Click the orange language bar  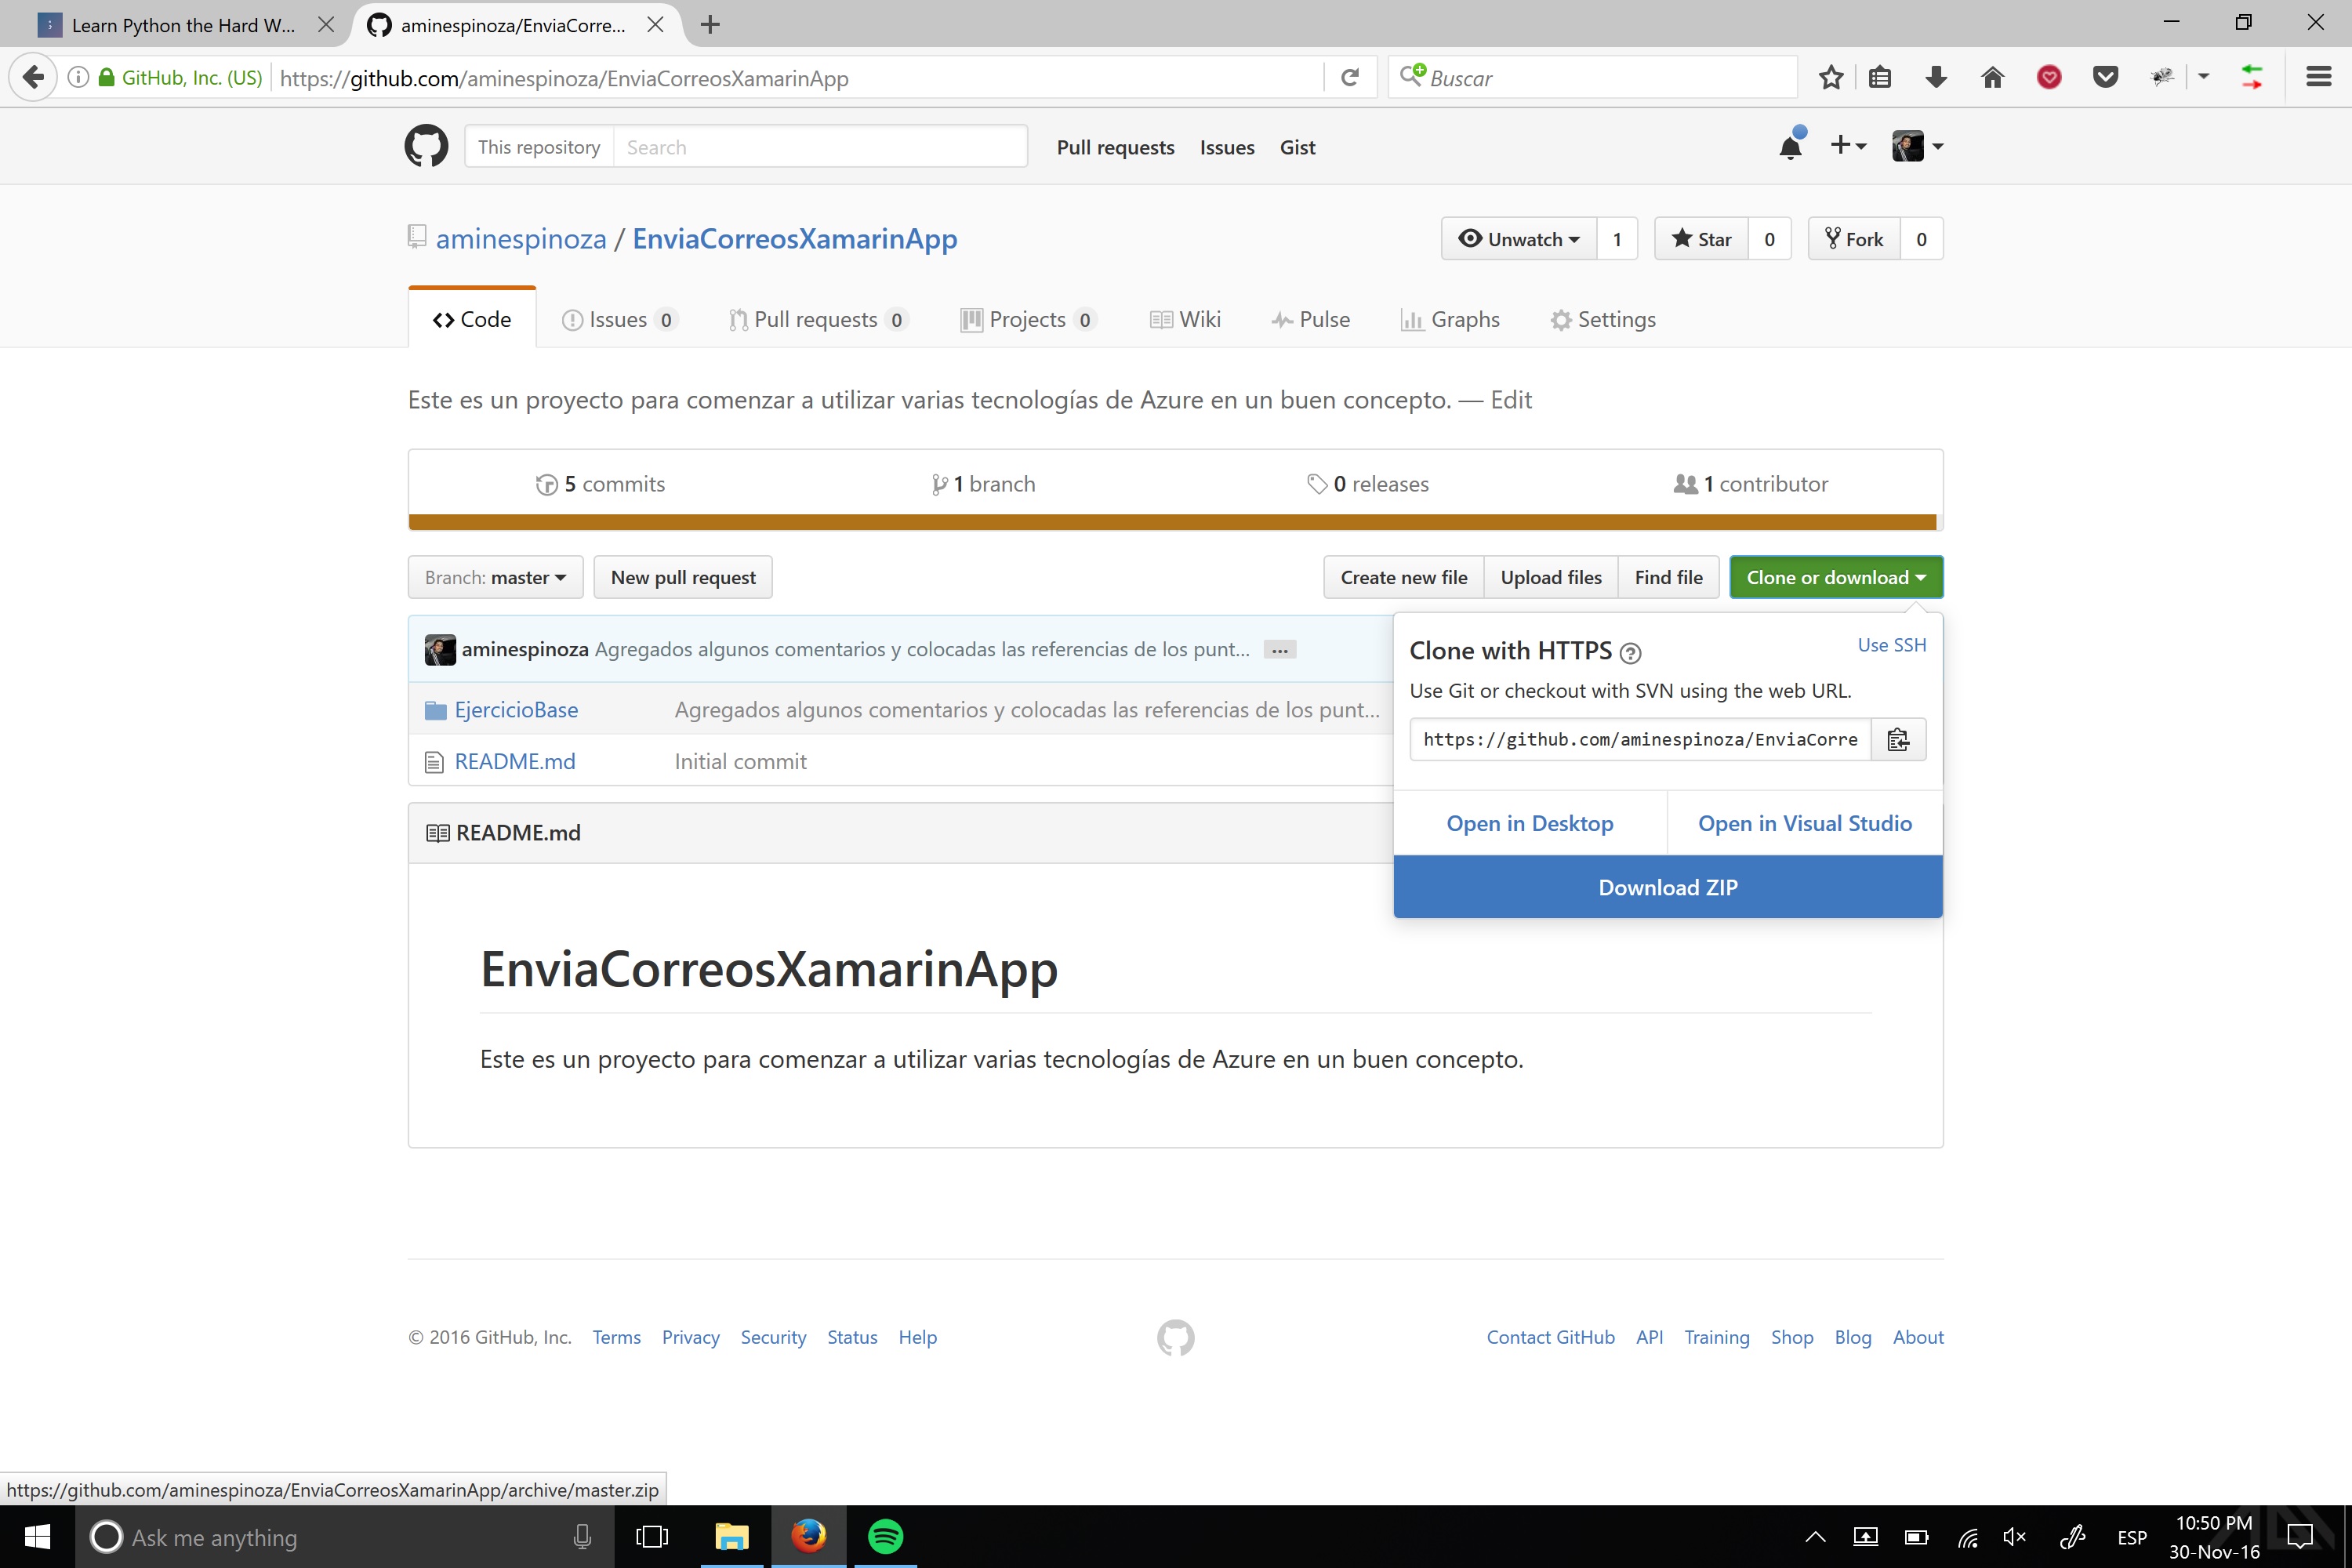[x=1172, y=522]
